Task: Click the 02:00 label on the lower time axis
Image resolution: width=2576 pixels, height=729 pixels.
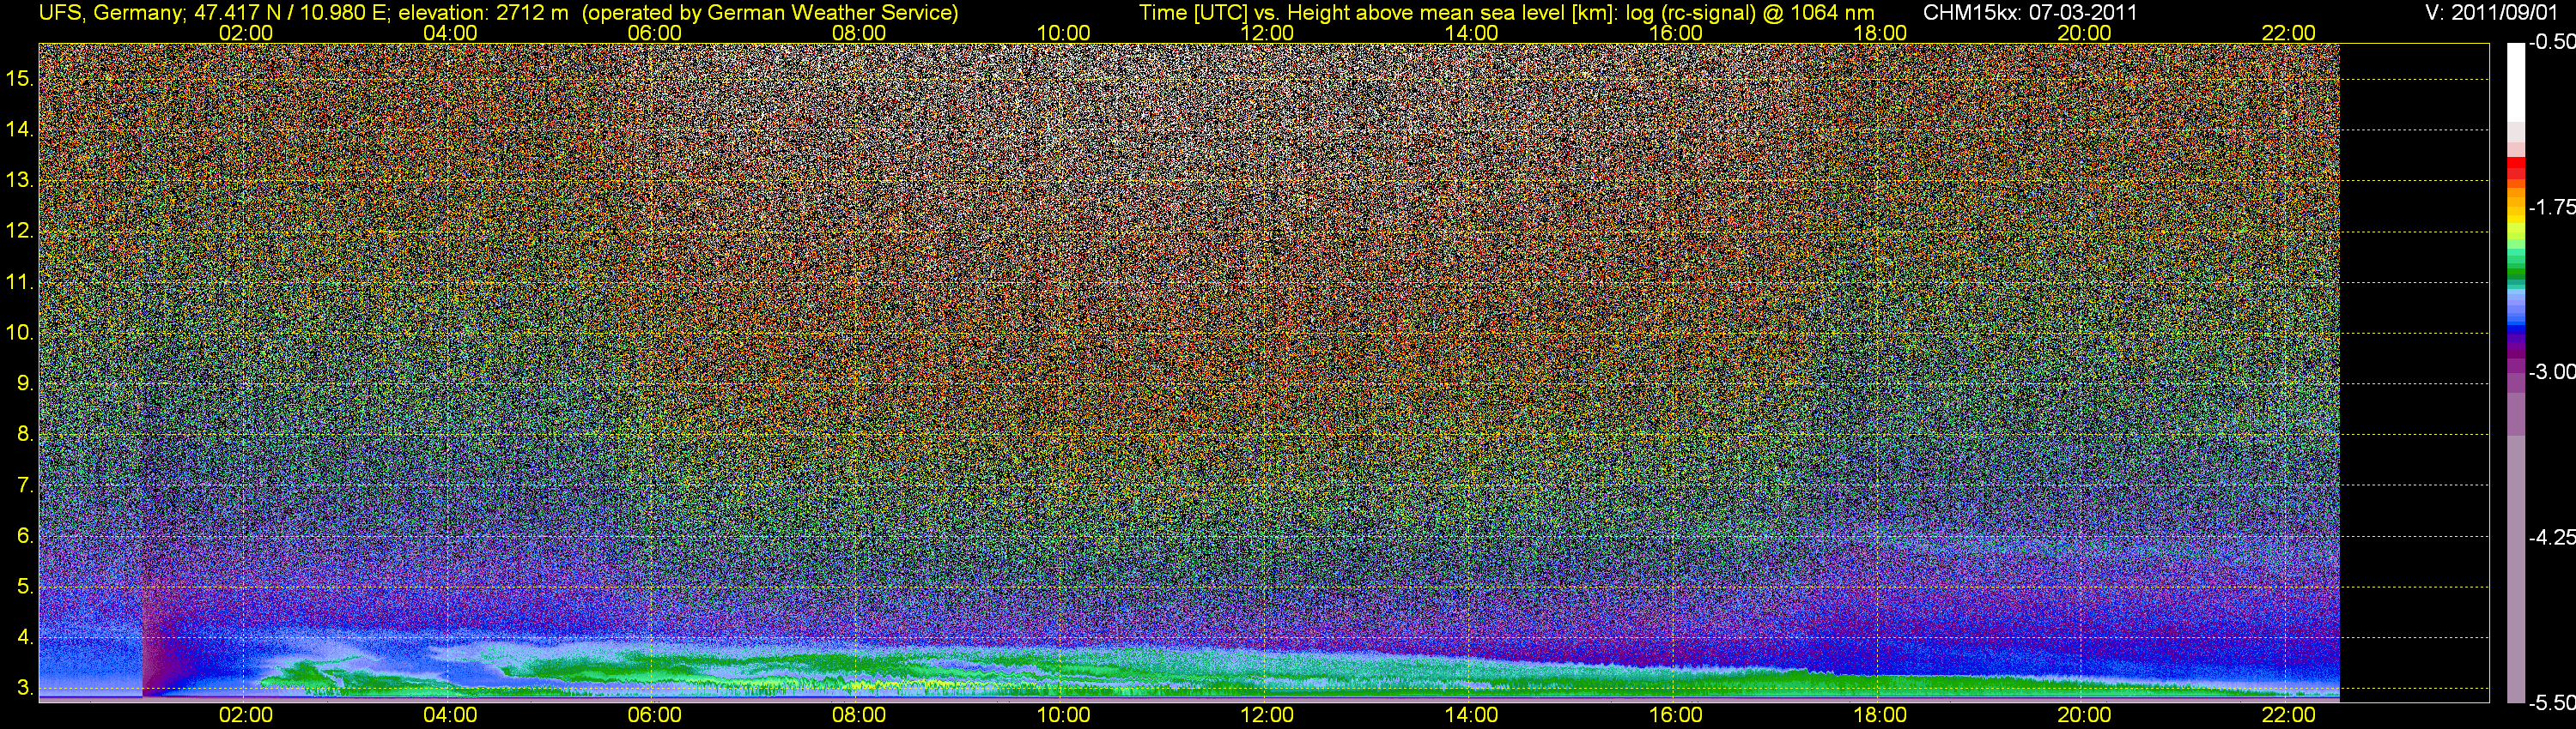Action: coord(246,715)
